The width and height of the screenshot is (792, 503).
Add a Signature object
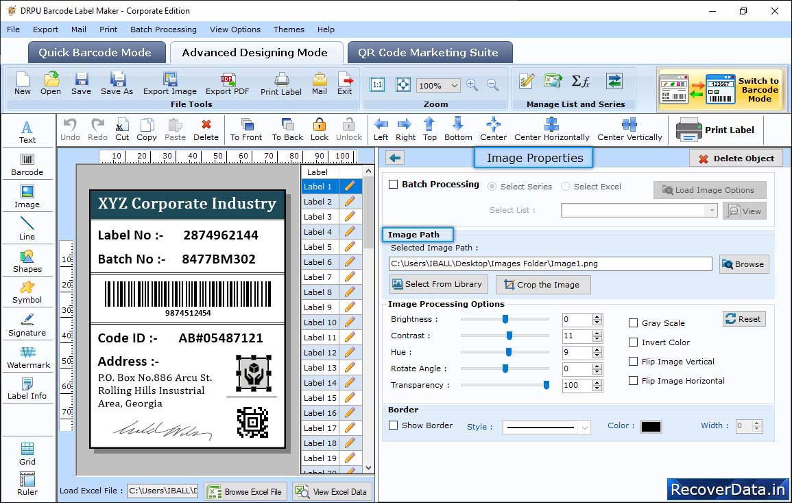[x=27, y=325]
